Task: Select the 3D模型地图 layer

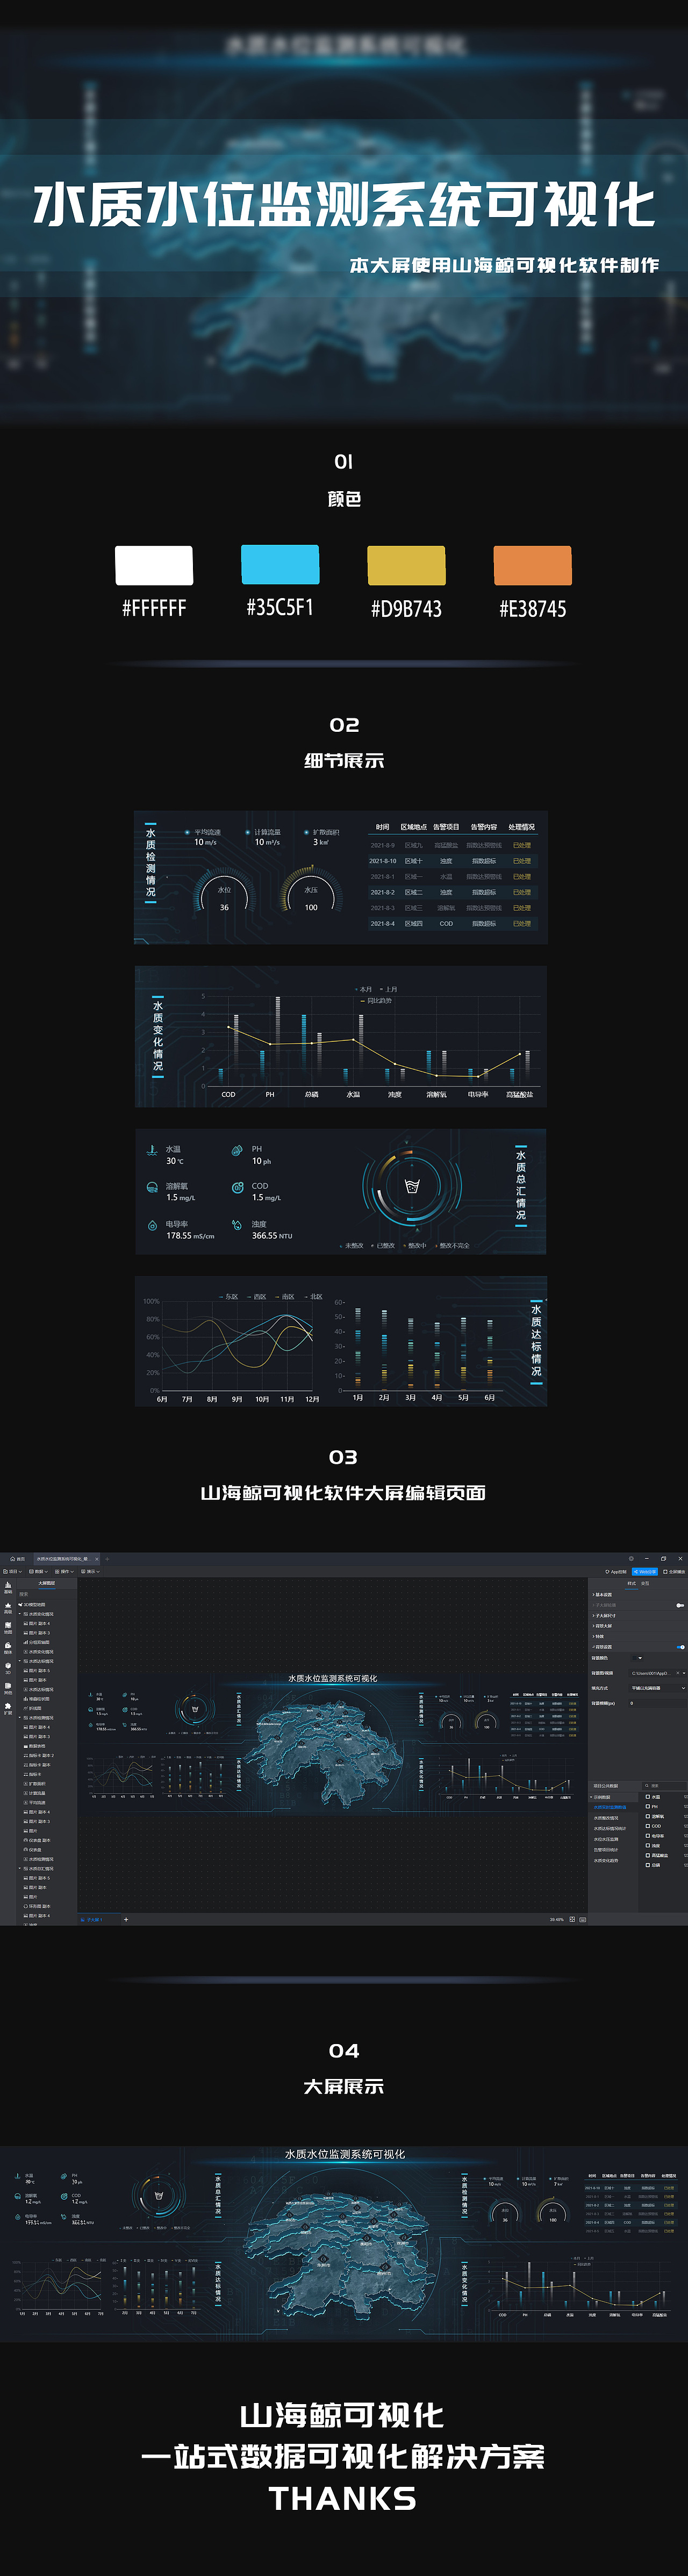Action: [x=32, y=1605]
